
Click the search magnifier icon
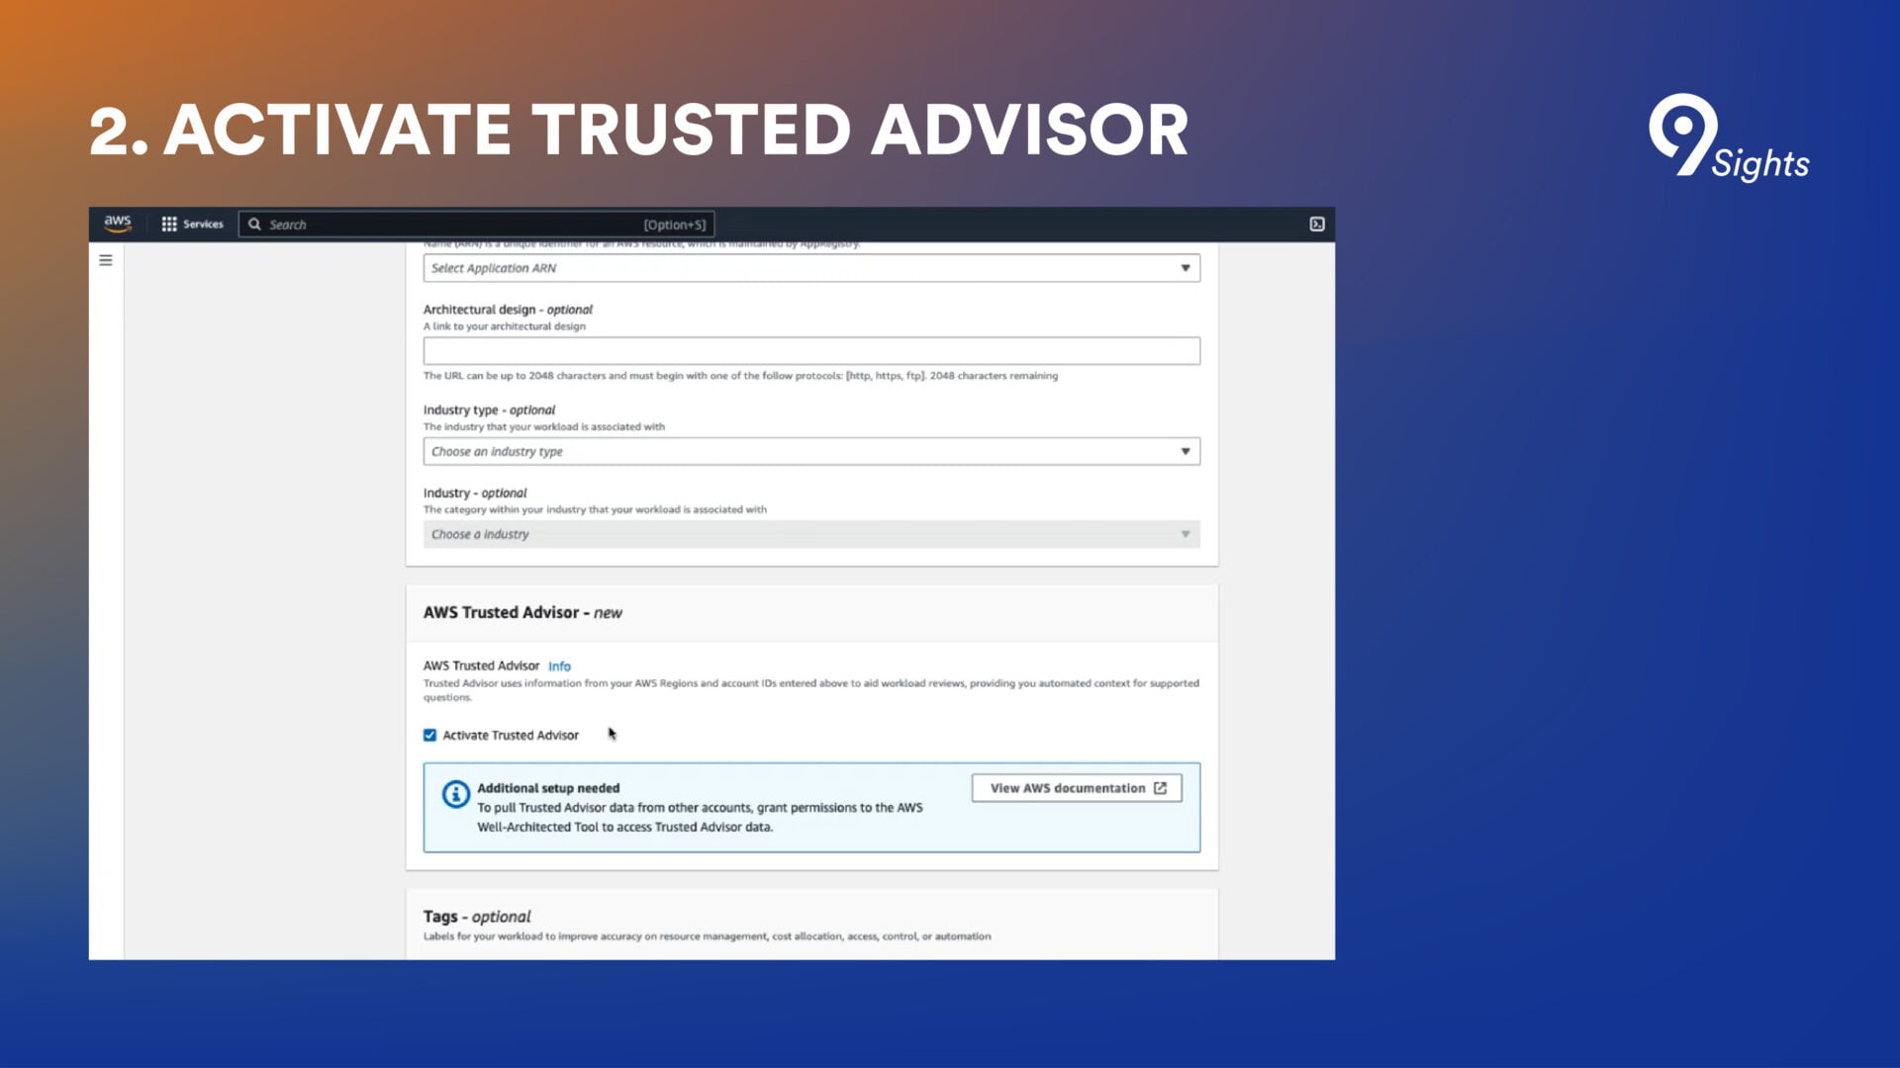(254, 224)
